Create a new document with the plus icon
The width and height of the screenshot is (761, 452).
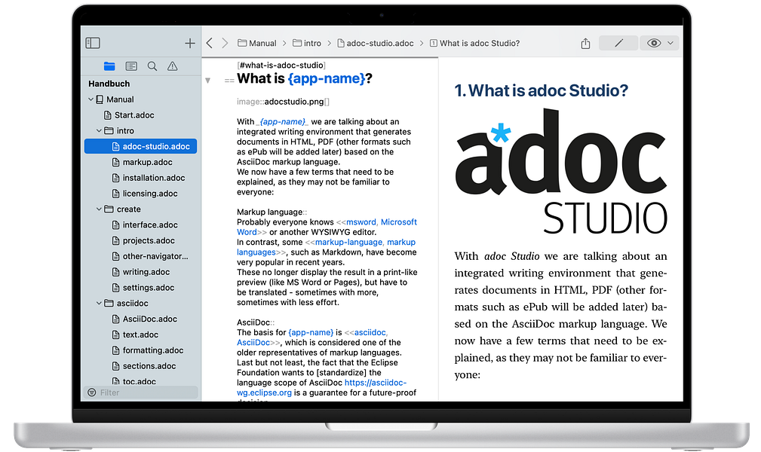click(x=189, y=42)
